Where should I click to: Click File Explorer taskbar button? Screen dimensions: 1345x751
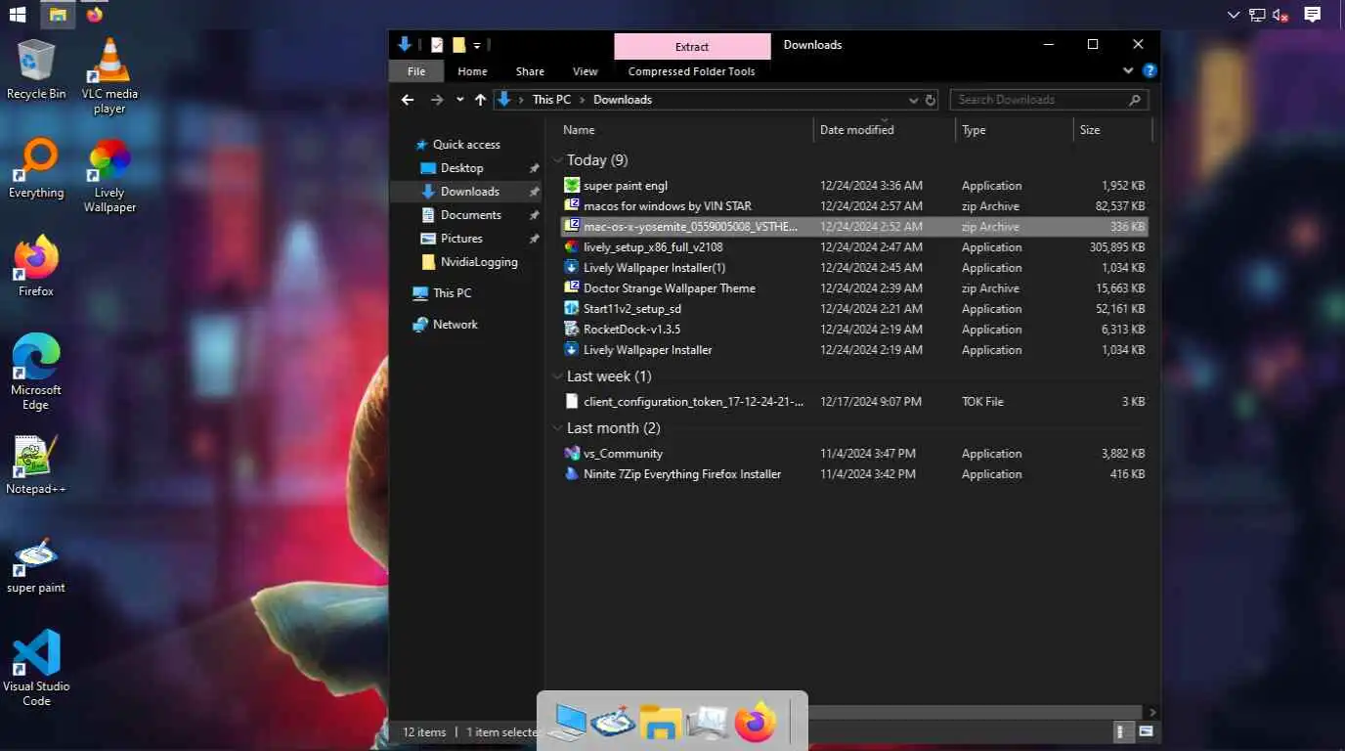pos(59,15)
